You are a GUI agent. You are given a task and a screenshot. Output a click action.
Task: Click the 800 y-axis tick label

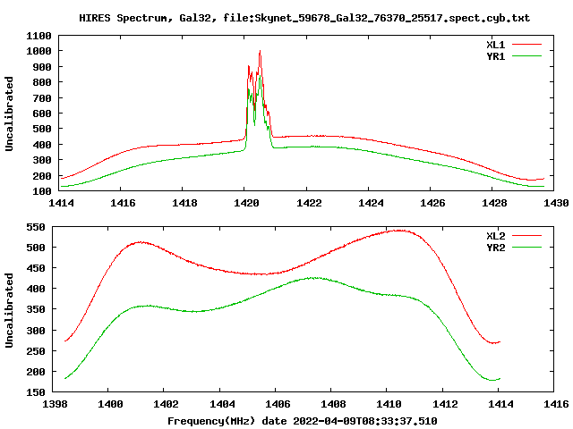tap(42, 82)
